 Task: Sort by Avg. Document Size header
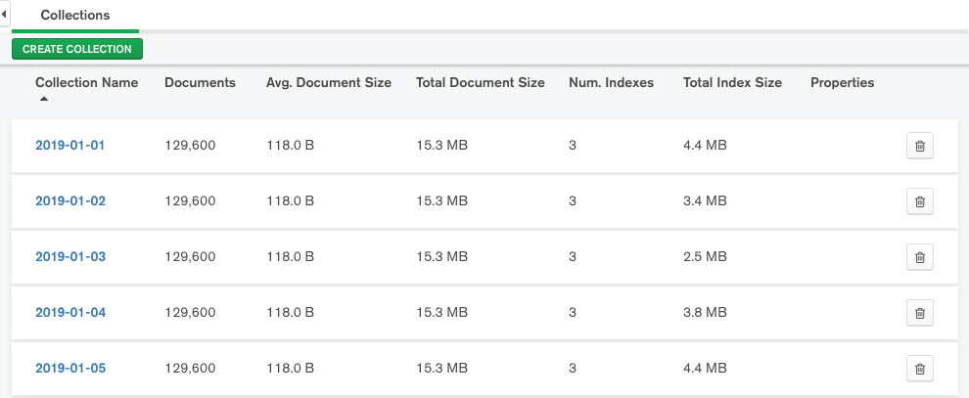click(329, 83)
